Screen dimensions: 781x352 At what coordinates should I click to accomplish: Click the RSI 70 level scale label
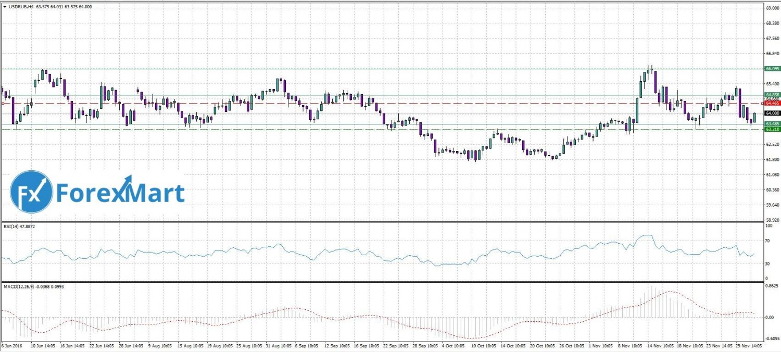click(767, 242)
